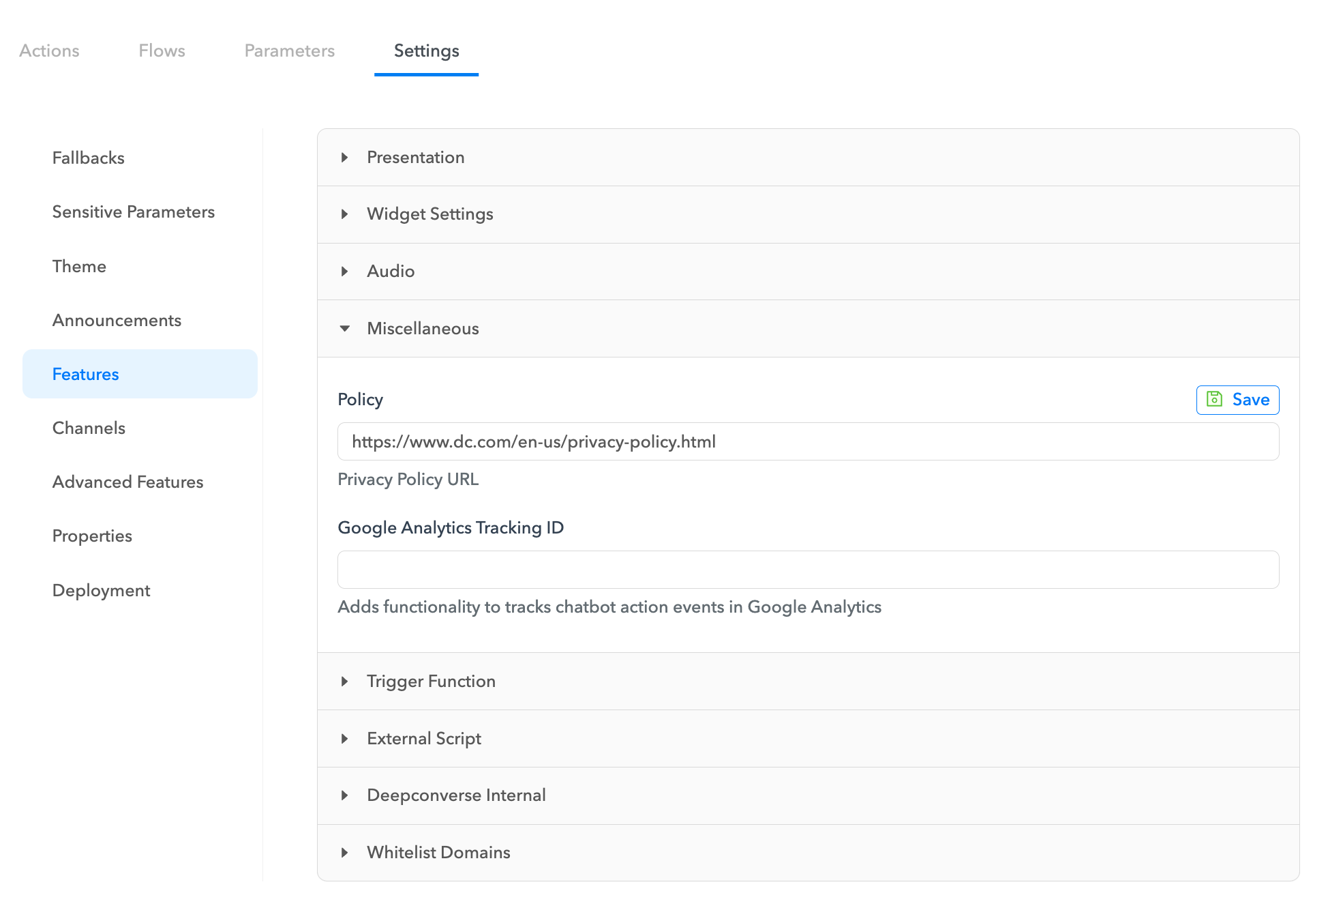Select Channels in the sidebar
This screenshot has width=1343, height=921.
pyautogui.click(x=89, y=428)
